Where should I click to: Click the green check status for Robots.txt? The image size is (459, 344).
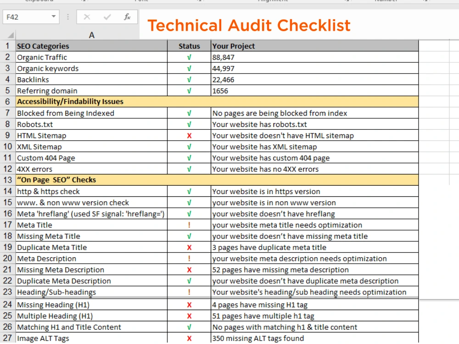coord(189,124)
